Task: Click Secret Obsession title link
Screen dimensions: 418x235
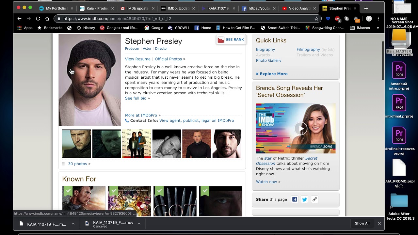Action: click(x=287, y=161)
